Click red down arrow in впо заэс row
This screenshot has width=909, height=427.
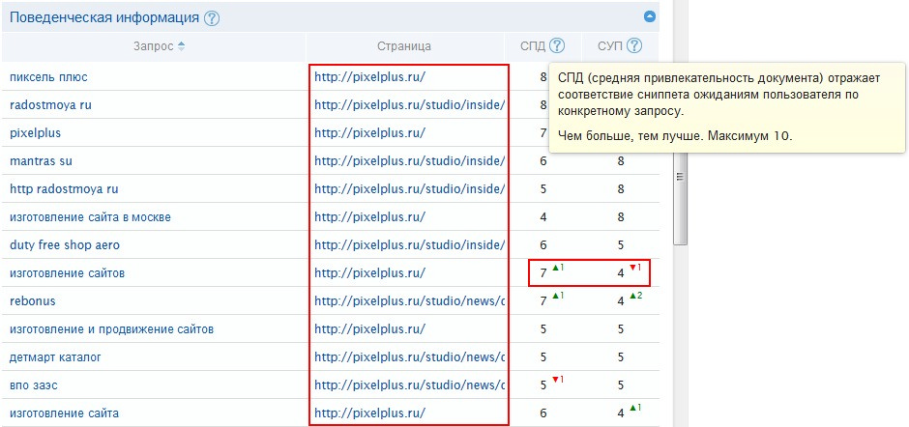[557, 380]
